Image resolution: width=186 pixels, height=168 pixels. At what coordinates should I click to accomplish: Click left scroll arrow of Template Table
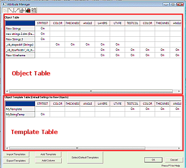[x=7, y=148]
